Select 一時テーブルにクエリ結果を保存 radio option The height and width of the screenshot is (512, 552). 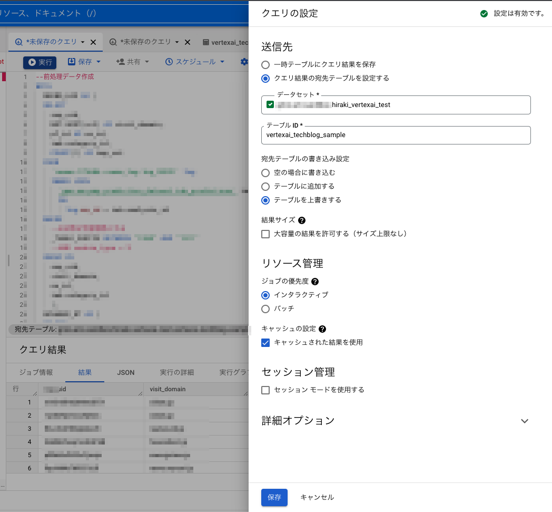[x=265, y=64]
